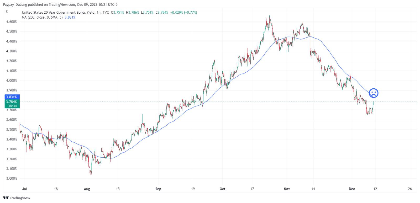The height and width of the screenshot is (203, 420).
Task: Click the 18 date label on time axis
Action: click(x=56, y=189)
